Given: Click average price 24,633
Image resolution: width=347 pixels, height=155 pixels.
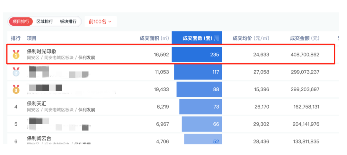Looking at the screenshot, I should tap(261, 55).
